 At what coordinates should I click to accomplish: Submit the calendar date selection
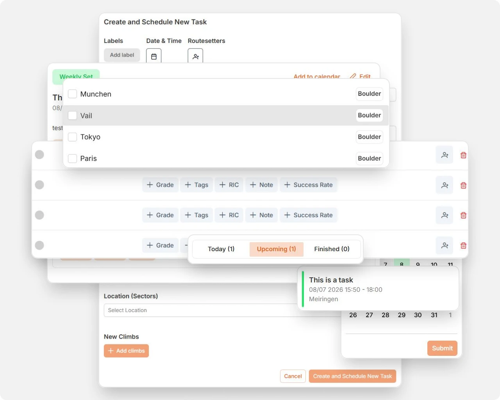442,348
